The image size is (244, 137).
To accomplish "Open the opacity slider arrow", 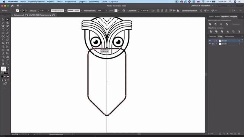I will coord(107,11).
